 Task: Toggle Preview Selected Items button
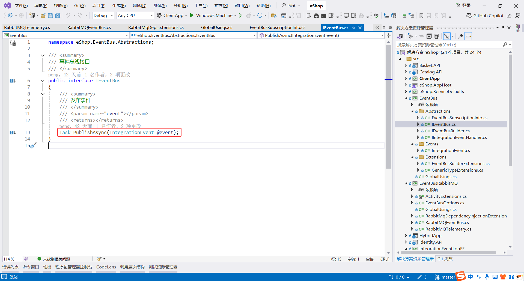click(468, 36)
